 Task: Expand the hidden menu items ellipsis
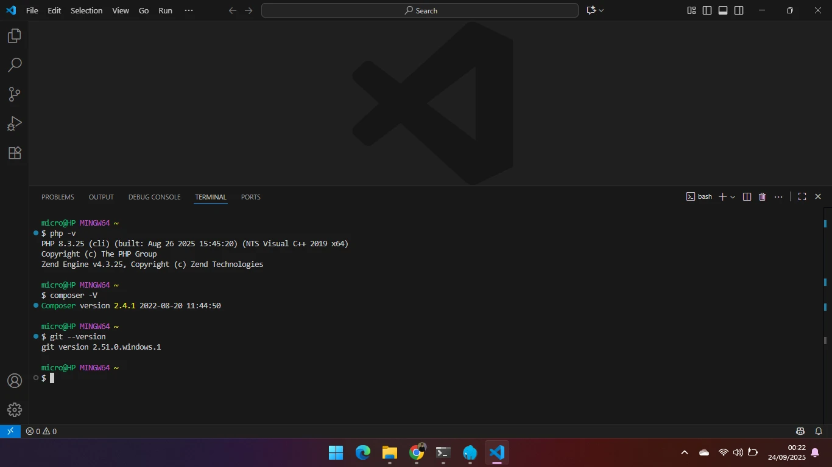coord(189,10)
